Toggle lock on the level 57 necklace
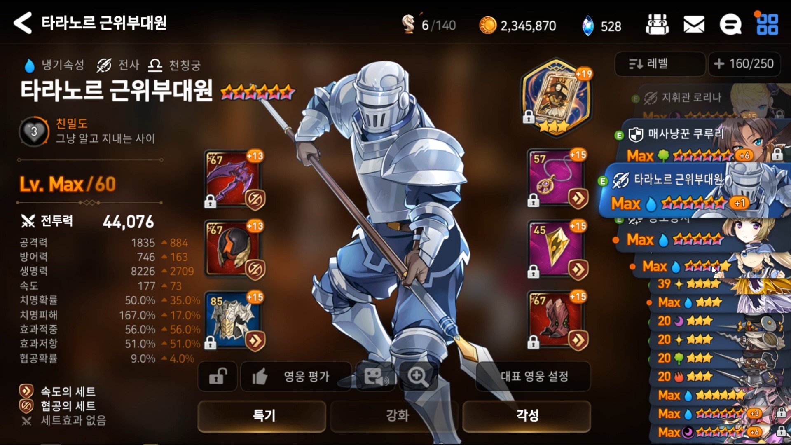 (534, 201)
